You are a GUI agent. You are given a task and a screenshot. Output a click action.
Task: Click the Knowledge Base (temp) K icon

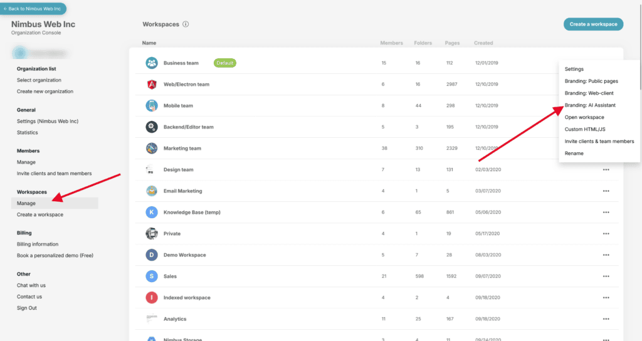151,212
